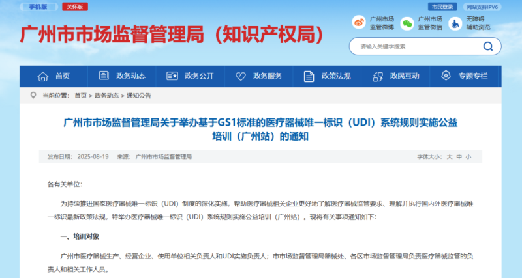Screen dimensions: 522x278
Task: Click the home icon beside 首页
Action: pos(43,76)
